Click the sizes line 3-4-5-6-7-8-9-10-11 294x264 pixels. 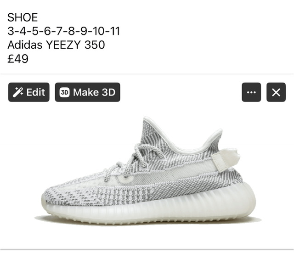(63, 31)
